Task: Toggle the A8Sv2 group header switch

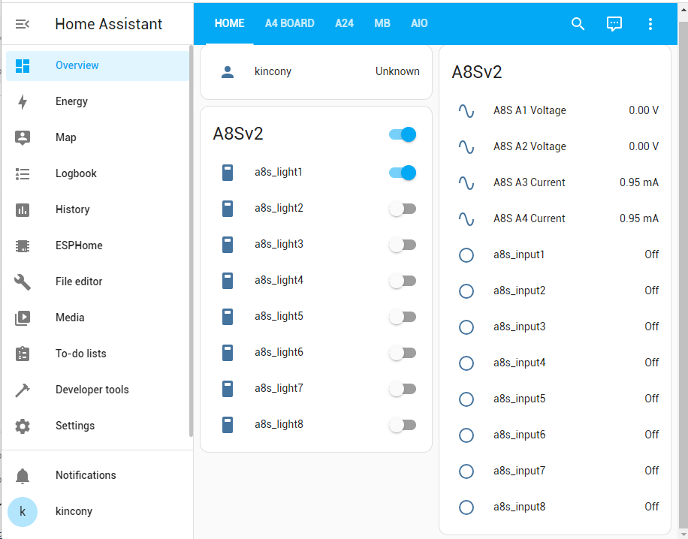Action: [403, 134]
